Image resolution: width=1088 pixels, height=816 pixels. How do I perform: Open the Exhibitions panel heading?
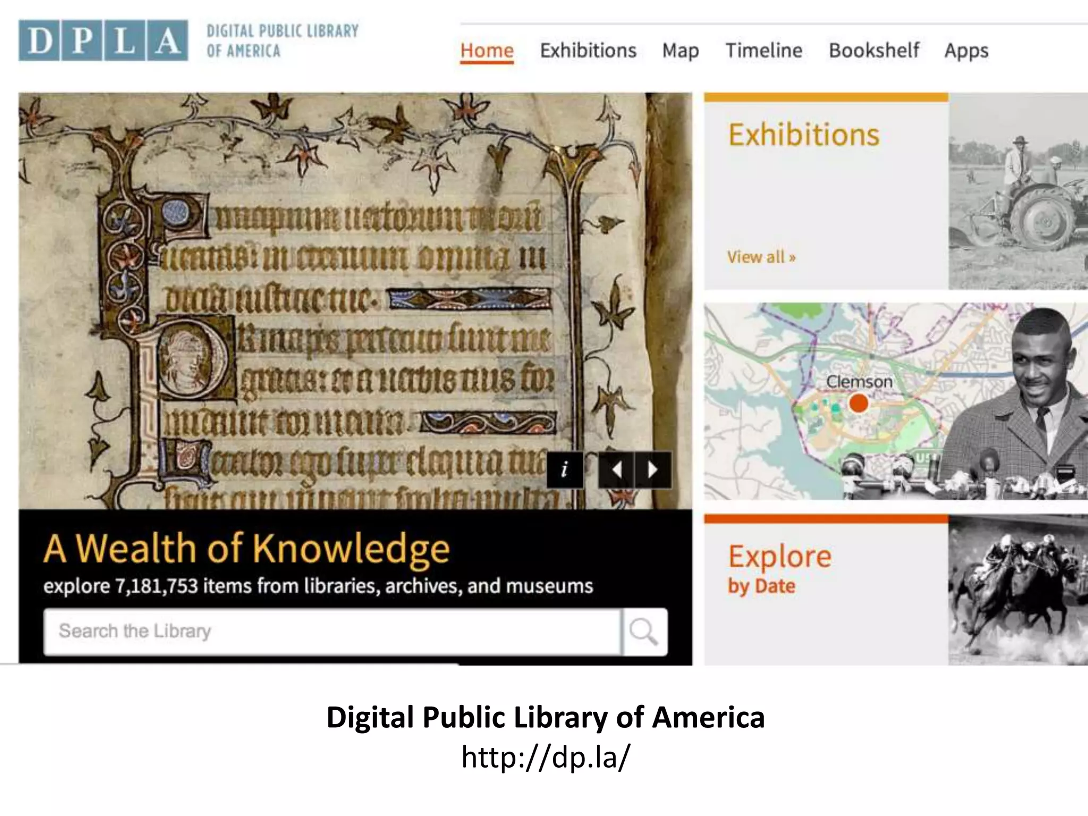coord(804,134)
